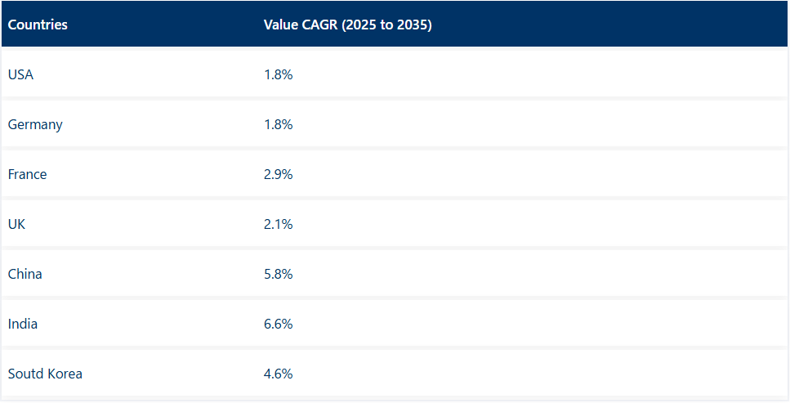Select the 4.6% CAGR value
The height and width of the screenshot is (403, 790).
coord(278,374)
